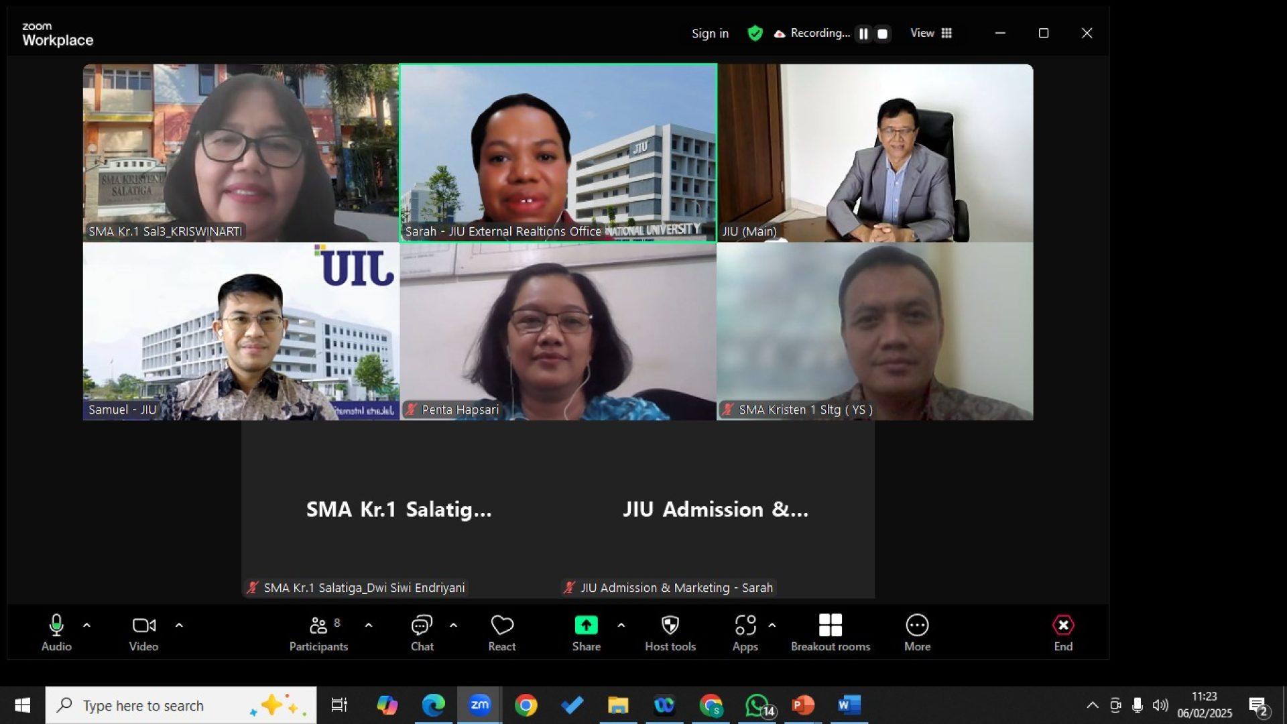Expand the share options arrow beside Share
Viewport: 1287px width, 724px height.
click(621, 625)
